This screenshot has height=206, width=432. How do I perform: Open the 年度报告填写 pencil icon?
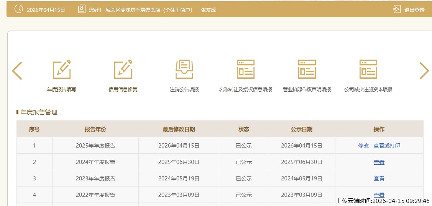pyautogui.click(x=62, y=69)
